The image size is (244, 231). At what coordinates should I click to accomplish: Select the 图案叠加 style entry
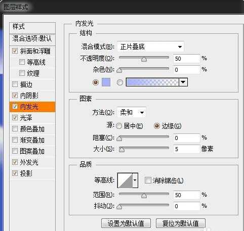click(32, 151)
